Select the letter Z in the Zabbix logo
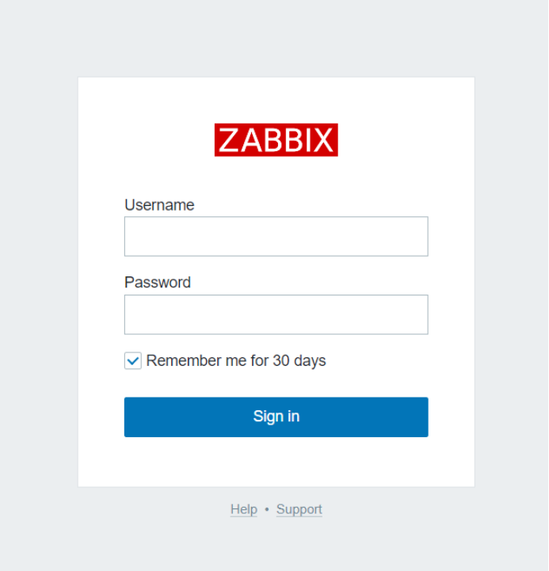Screen dimensions: 549x571 228,140
